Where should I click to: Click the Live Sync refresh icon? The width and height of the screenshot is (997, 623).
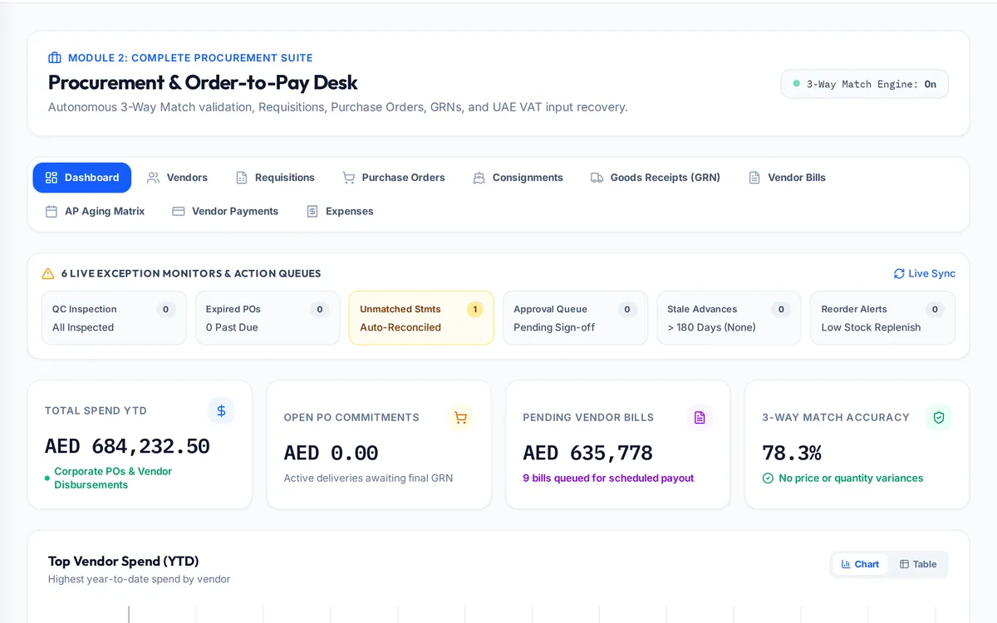899,273
